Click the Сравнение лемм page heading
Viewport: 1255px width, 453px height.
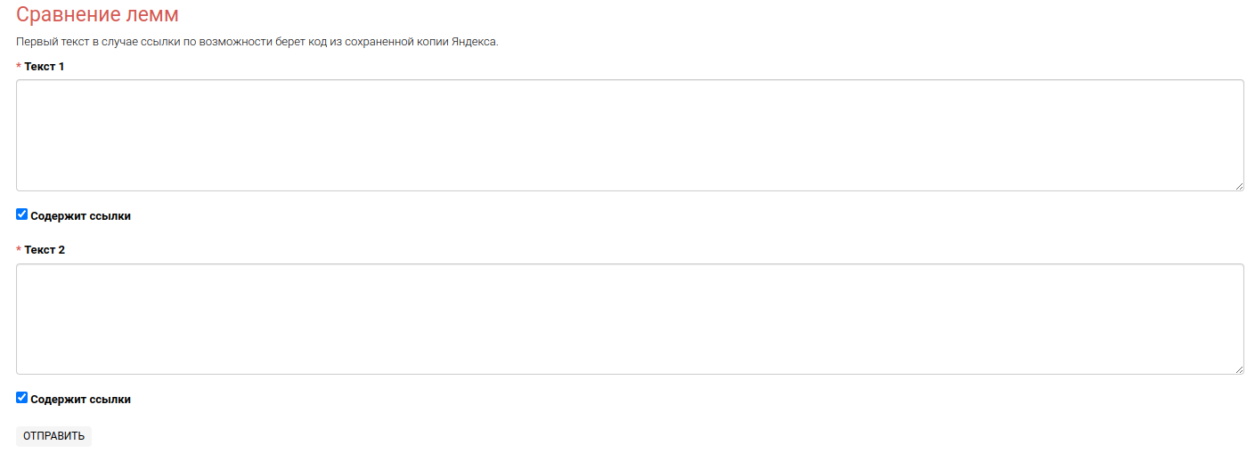[x=97, y=15]
